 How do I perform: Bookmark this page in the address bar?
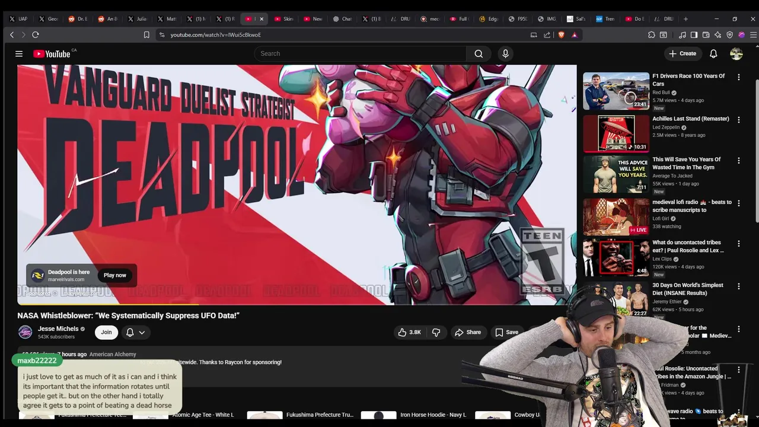(146, 35)
